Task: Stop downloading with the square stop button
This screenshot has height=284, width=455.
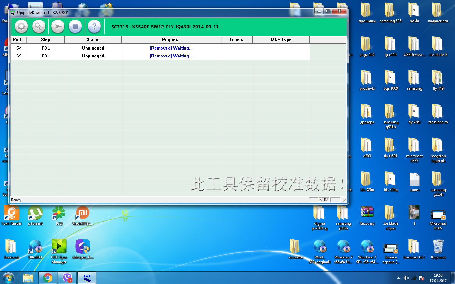Action: coord(75,27)
